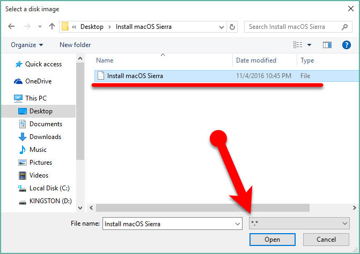Click the forward navigation arrow
Image resolution: width=360 pixels, height=254 pixels.
[x=27, y=27]
